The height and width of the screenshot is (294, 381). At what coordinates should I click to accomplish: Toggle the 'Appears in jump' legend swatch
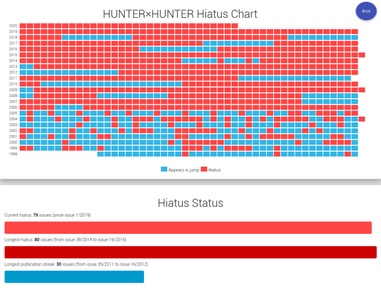tap(164, 170)
